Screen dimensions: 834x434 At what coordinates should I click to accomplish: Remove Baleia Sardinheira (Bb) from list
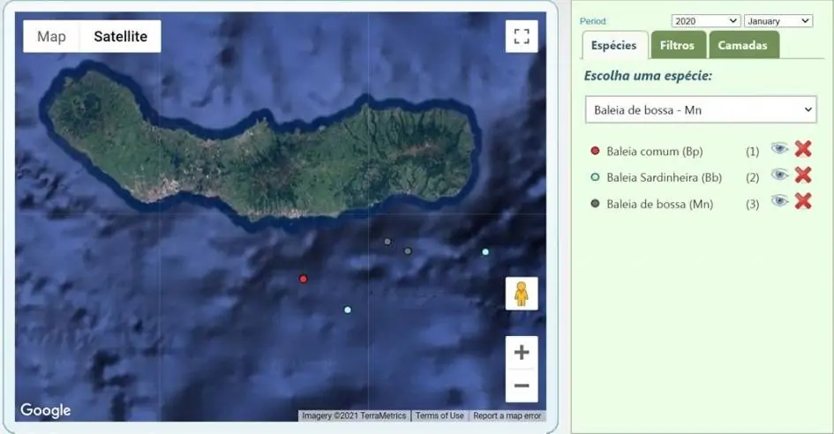802,176
